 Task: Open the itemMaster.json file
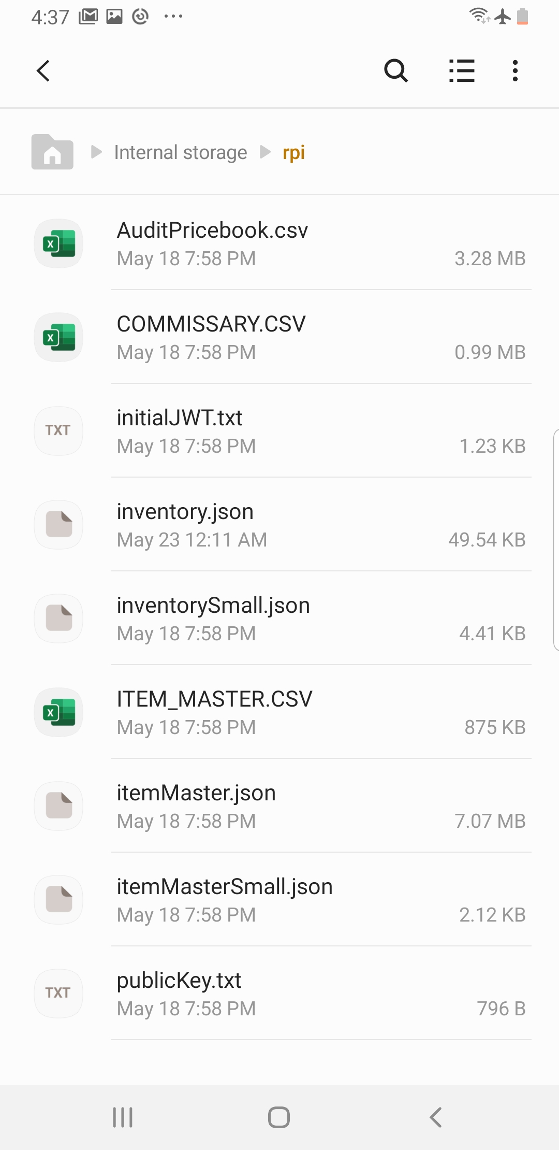[x=321, y=806]
